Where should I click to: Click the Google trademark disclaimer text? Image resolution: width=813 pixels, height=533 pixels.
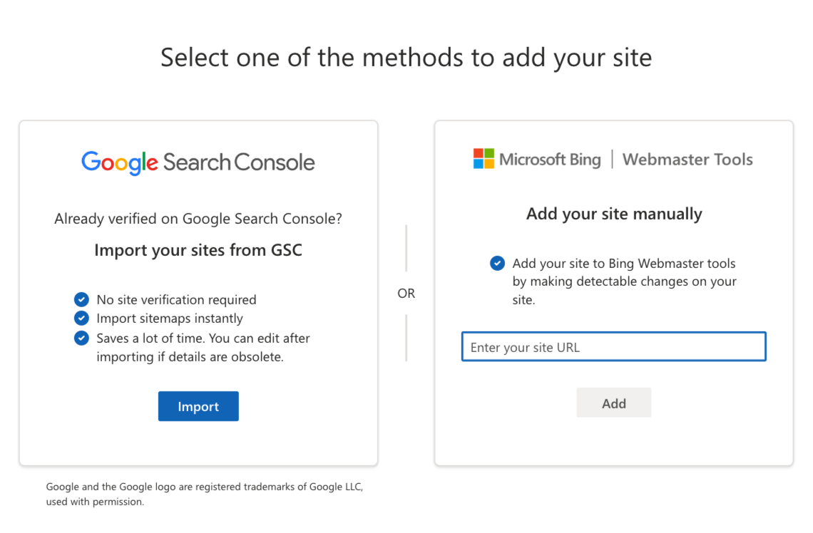(205, 494)
